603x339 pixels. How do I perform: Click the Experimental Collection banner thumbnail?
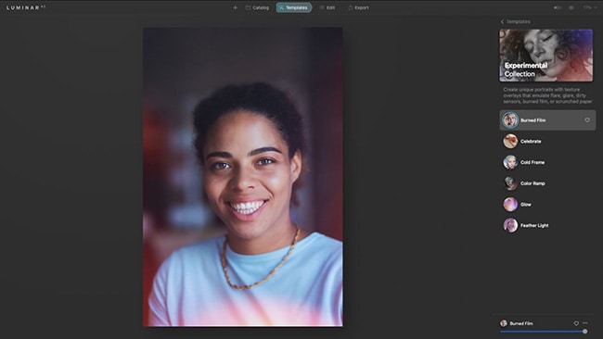(x=546, y=56)
